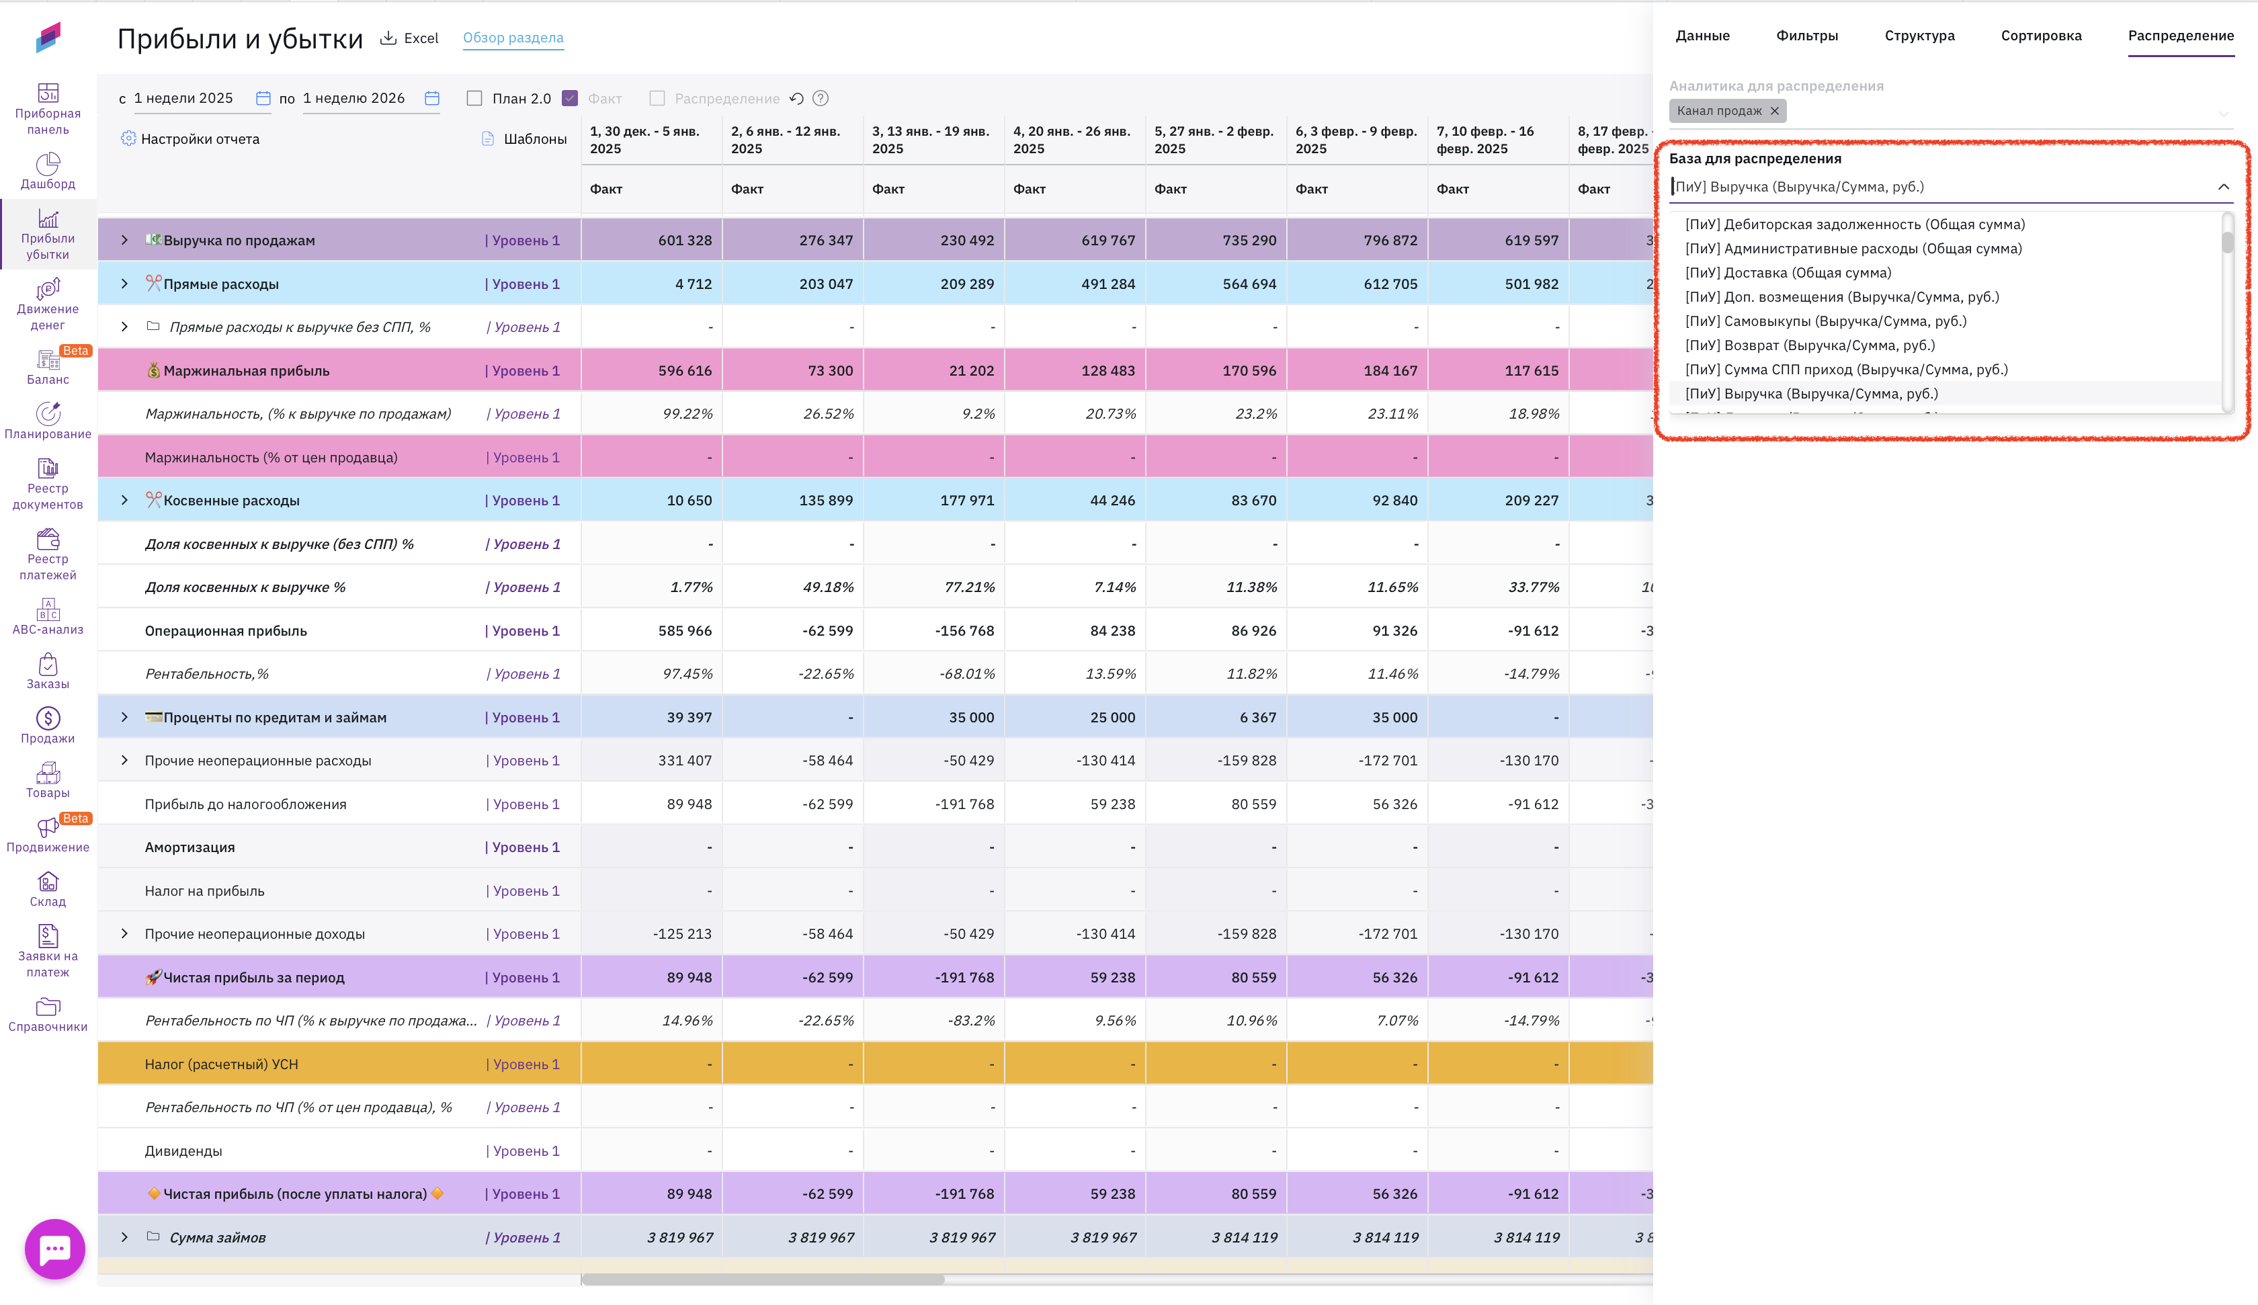The height and width of the screenshot is (1305, 2258).
Task: Switch to the Фильтры tab
Action: coord(1806,36)
